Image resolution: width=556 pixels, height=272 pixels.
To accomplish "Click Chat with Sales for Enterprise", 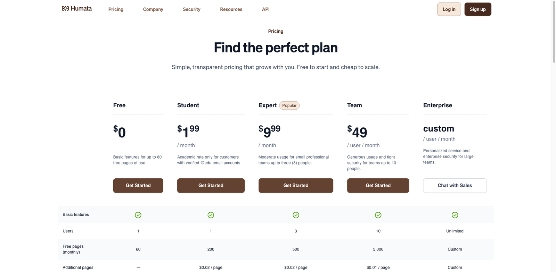I will (455, 186).
